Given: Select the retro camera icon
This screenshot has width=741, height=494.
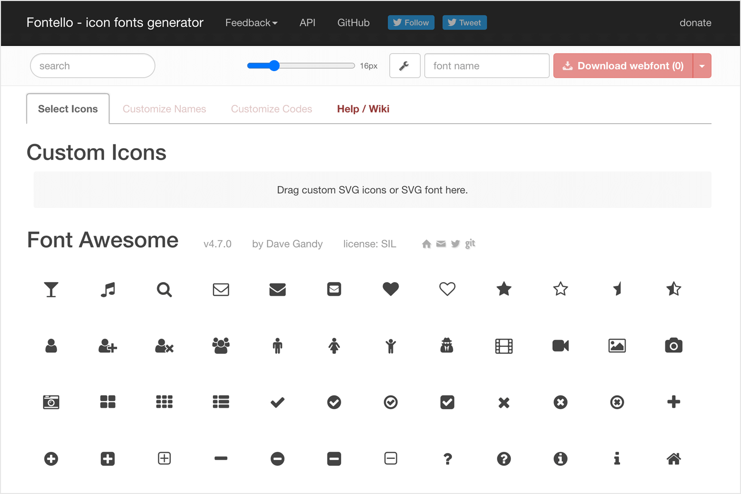Looking at the screenshot, I should tap(51, 402).
